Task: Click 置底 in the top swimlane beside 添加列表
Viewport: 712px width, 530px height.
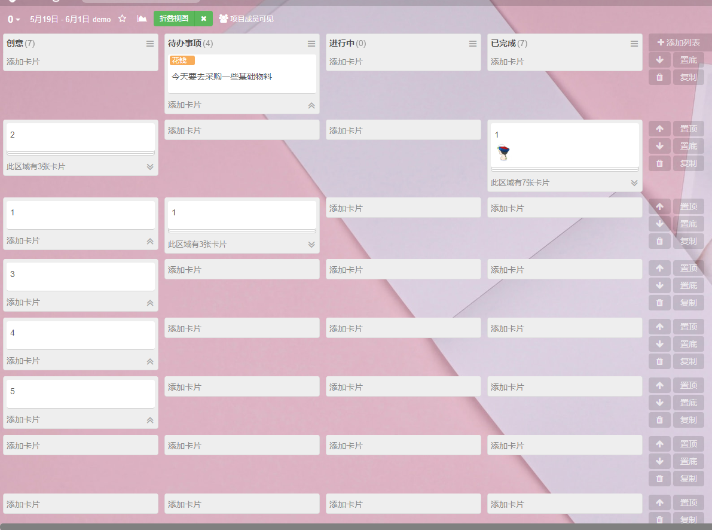Action: point(689,60)
